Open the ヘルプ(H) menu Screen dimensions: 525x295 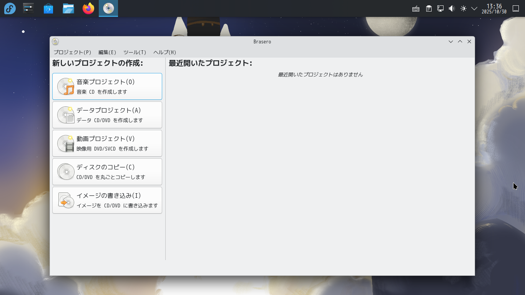click(165, 52)
